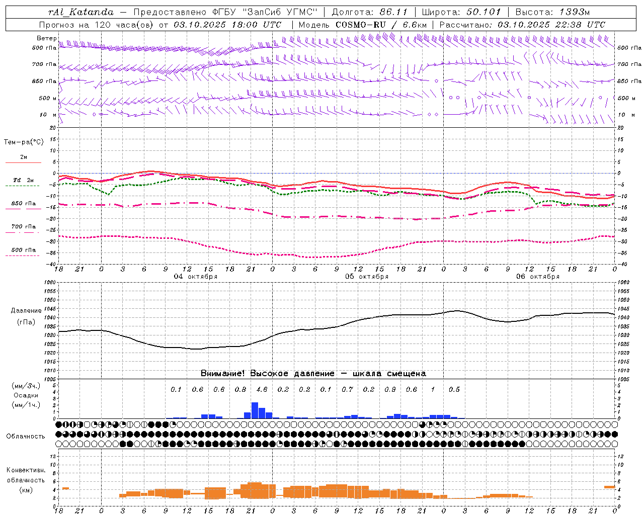Screen dimensions: 644x515
Task: Click the 04 октября date label
Action: (x=196, y=277)
